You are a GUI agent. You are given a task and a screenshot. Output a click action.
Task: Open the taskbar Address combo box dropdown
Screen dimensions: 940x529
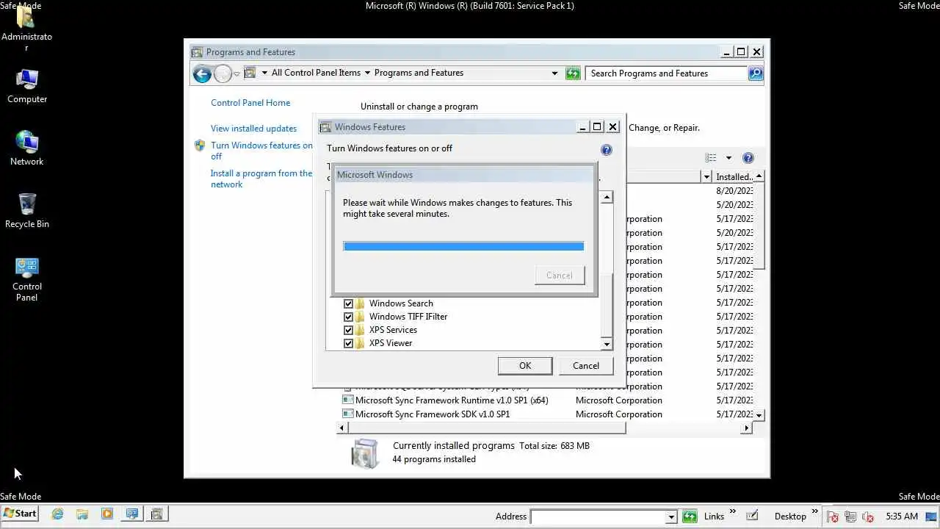(x=671, y=517)
